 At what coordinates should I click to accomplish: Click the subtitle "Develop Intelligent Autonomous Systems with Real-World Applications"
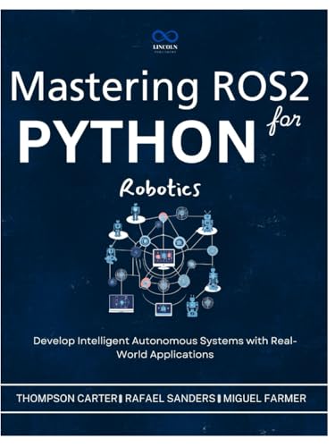tap(164, 348)
